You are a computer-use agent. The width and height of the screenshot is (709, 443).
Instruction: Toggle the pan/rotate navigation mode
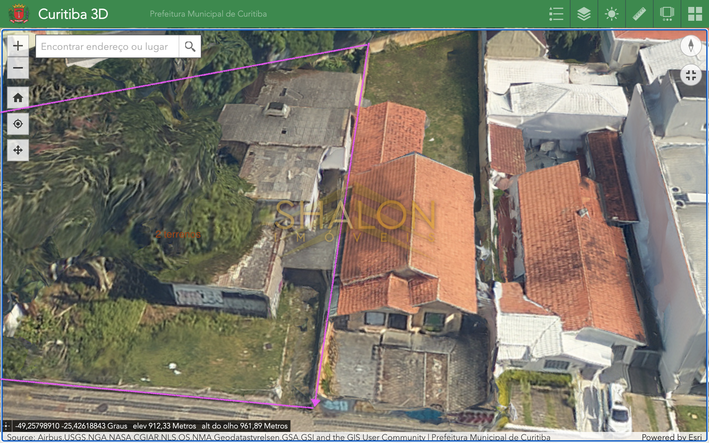(x=18, y=150)
